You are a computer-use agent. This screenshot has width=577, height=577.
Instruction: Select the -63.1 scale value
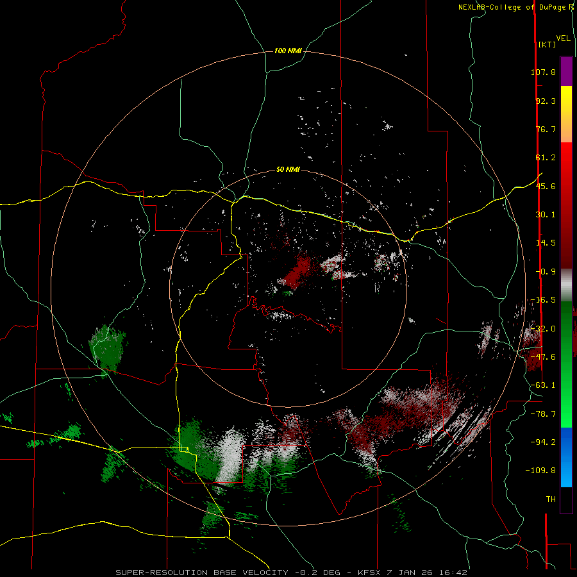point(543,385)
